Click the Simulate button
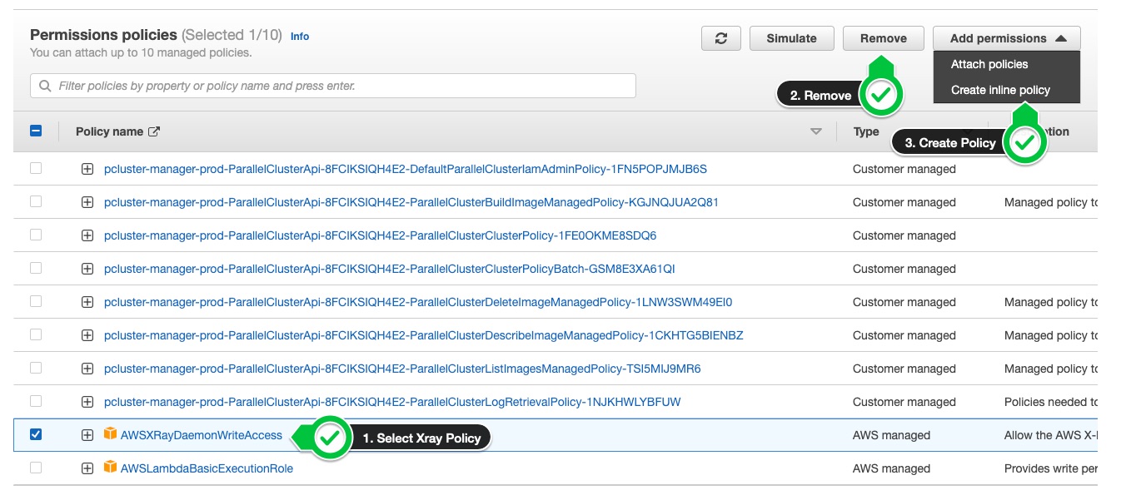The width and height of the screenshot is (1121, 500). pyautogui.click(x=790, y=37)
